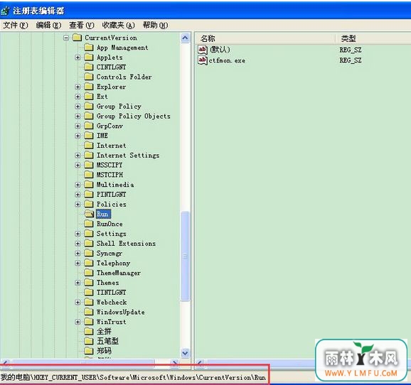Click the WindowsUpdate folder icon
411x385 pixels.
pyautogui.click(x=89, y=312)
